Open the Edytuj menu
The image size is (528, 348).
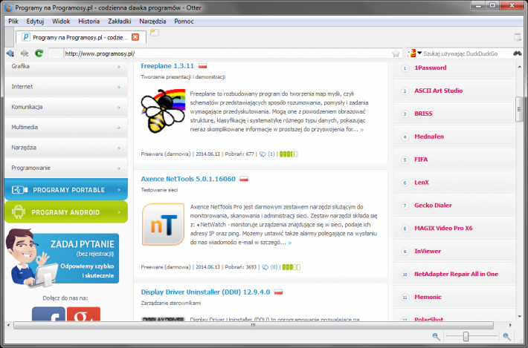pos(36,22)
